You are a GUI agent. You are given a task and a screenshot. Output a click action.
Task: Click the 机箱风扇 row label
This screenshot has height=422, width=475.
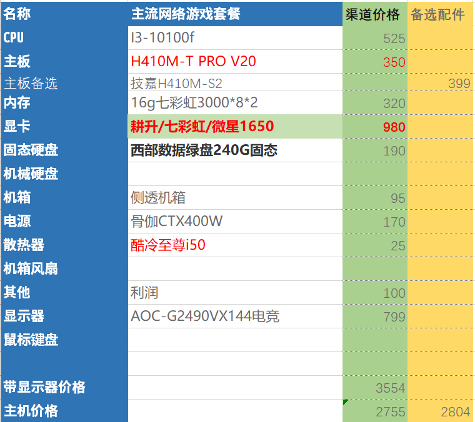pos(64,268)
